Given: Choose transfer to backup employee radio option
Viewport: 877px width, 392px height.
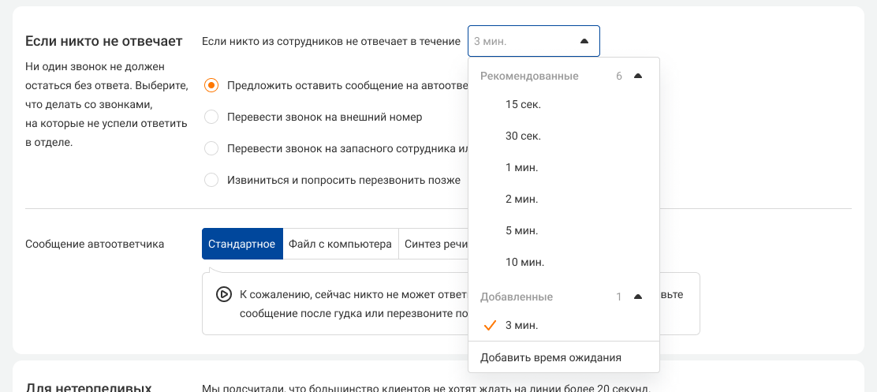Looking at the screenshot, I should 211,148.
